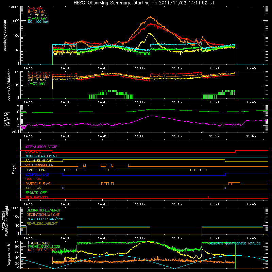This screenshot has width=272, height=272.
Task: Click the Absolute geomagnetic latitude label
Action: [x=235, y=243]
